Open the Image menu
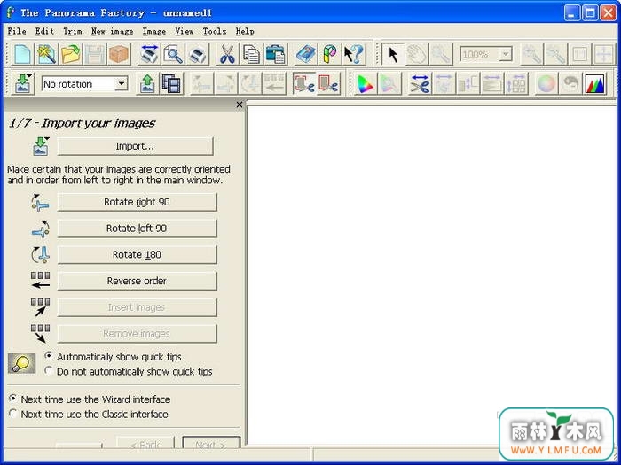The image size is (621, 465). point(154,31)
